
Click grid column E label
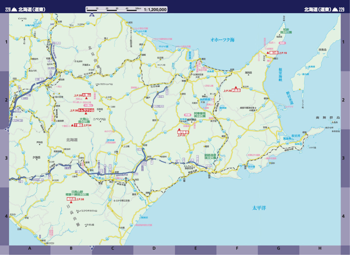coord(196,248)
